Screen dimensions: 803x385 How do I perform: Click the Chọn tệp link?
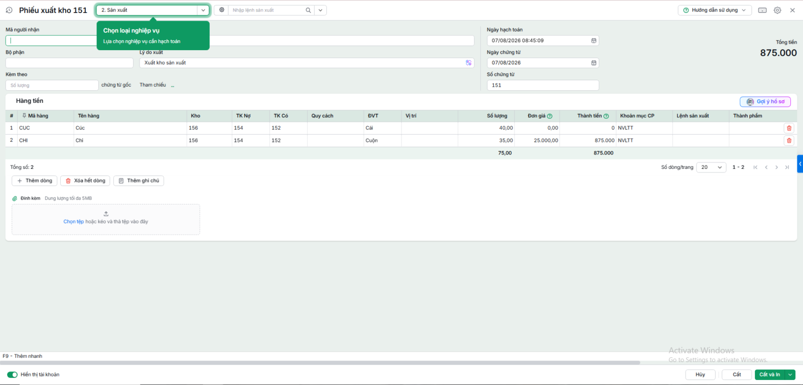pyautogui.click(x=74, y=222)
